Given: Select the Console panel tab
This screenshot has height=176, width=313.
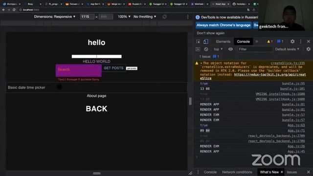Looking at the screenshot, I should click(x=244, y=42).
